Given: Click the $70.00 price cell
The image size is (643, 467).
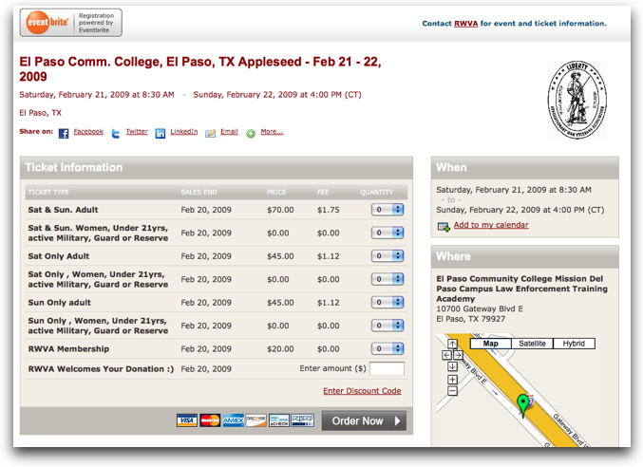Looking at the screenshot, I should [280, 210].
